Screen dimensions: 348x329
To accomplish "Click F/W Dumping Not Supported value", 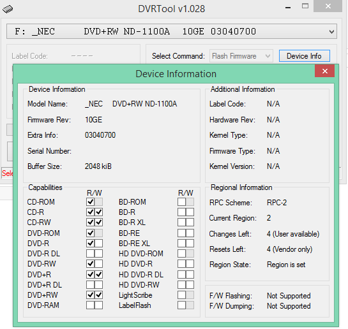I will tap(289, 306).
